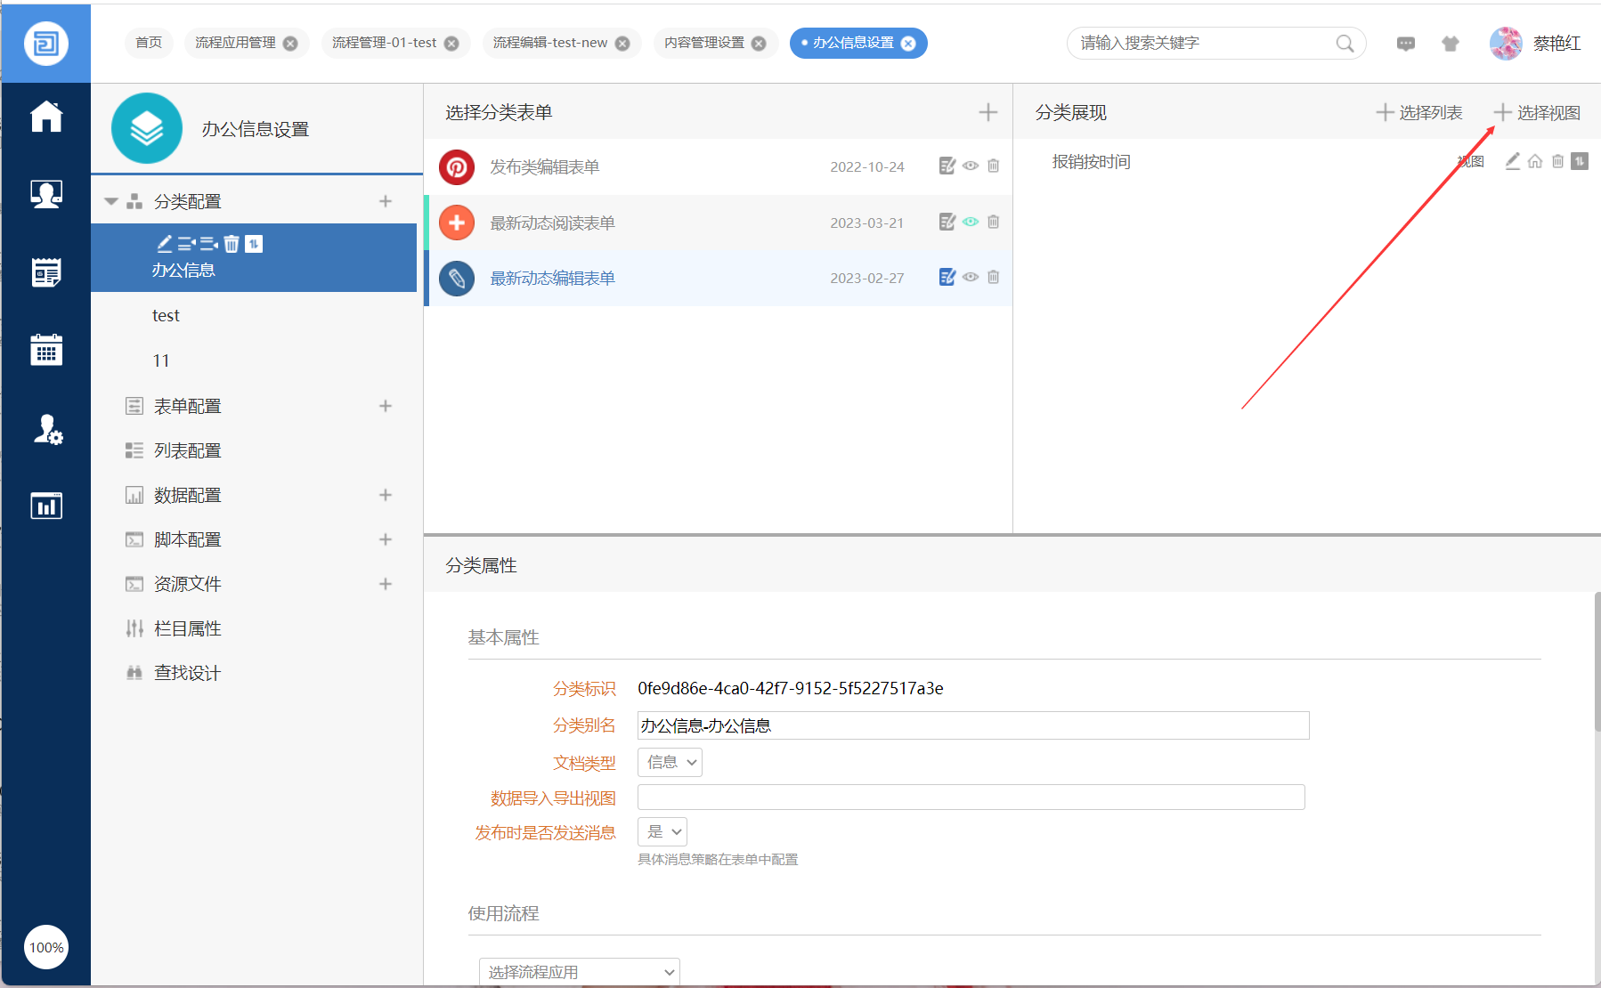
Task: Toggle eye icon for 最新动态编辑表单
Action: (971, 277)
